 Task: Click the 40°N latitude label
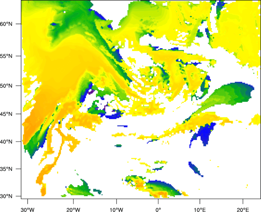click(x=6, y=142)
